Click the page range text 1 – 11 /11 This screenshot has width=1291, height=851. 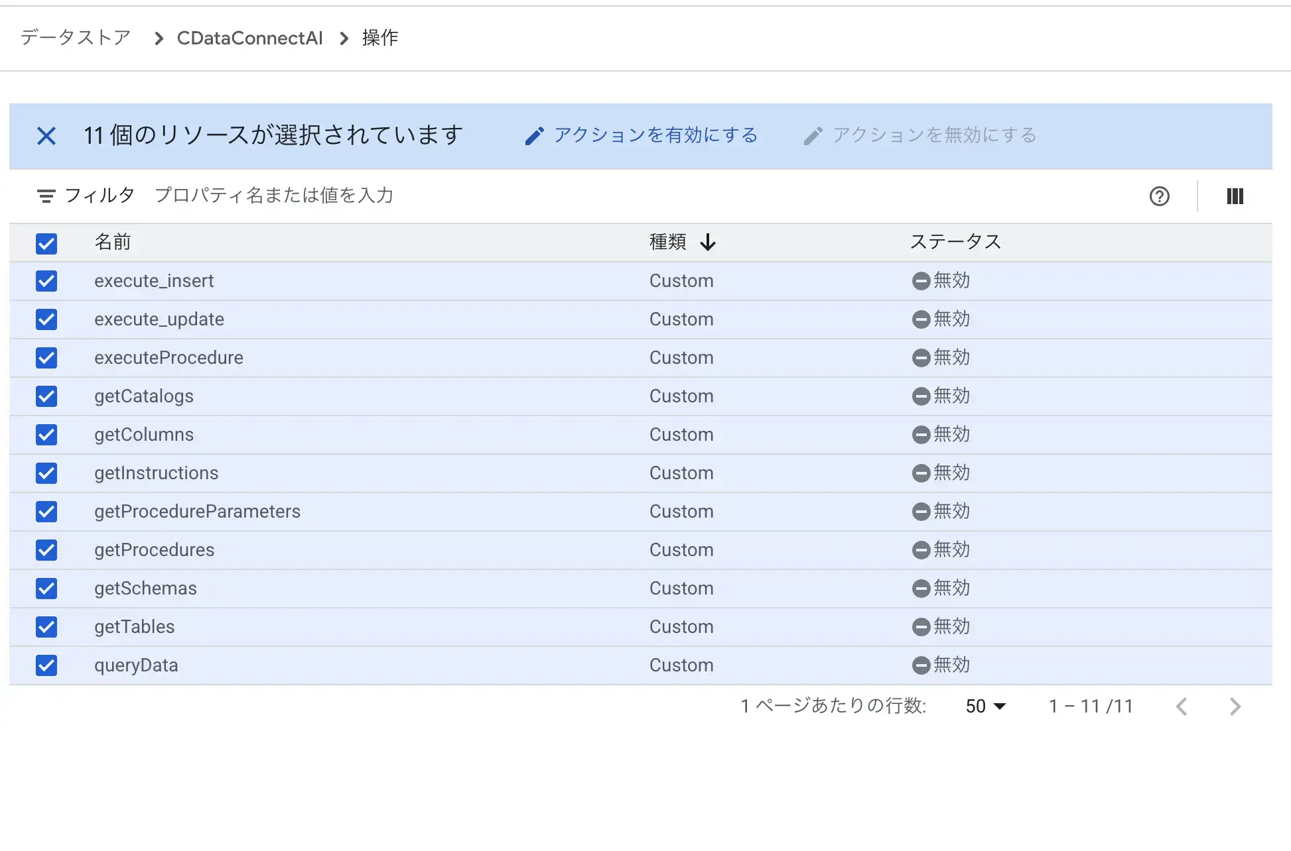click(1090, 707)
